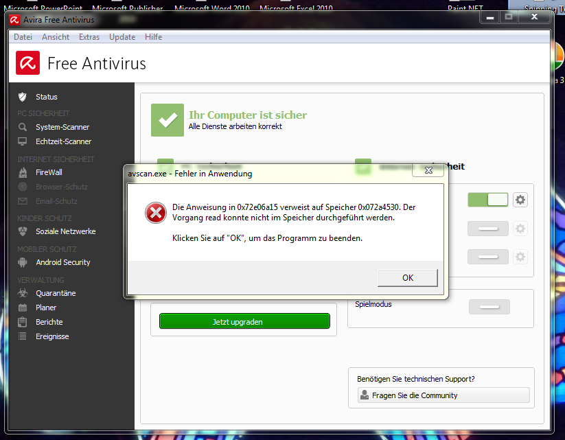Click the Echtzeit-Scanner monitor icon
This screenshot has width=565, height=440.
[x=23, y=141]
